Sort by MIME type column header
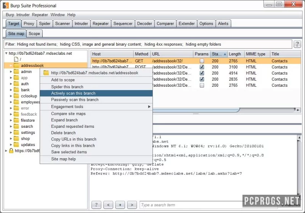Screen dimensions: 305x213 tap(257, 54)
